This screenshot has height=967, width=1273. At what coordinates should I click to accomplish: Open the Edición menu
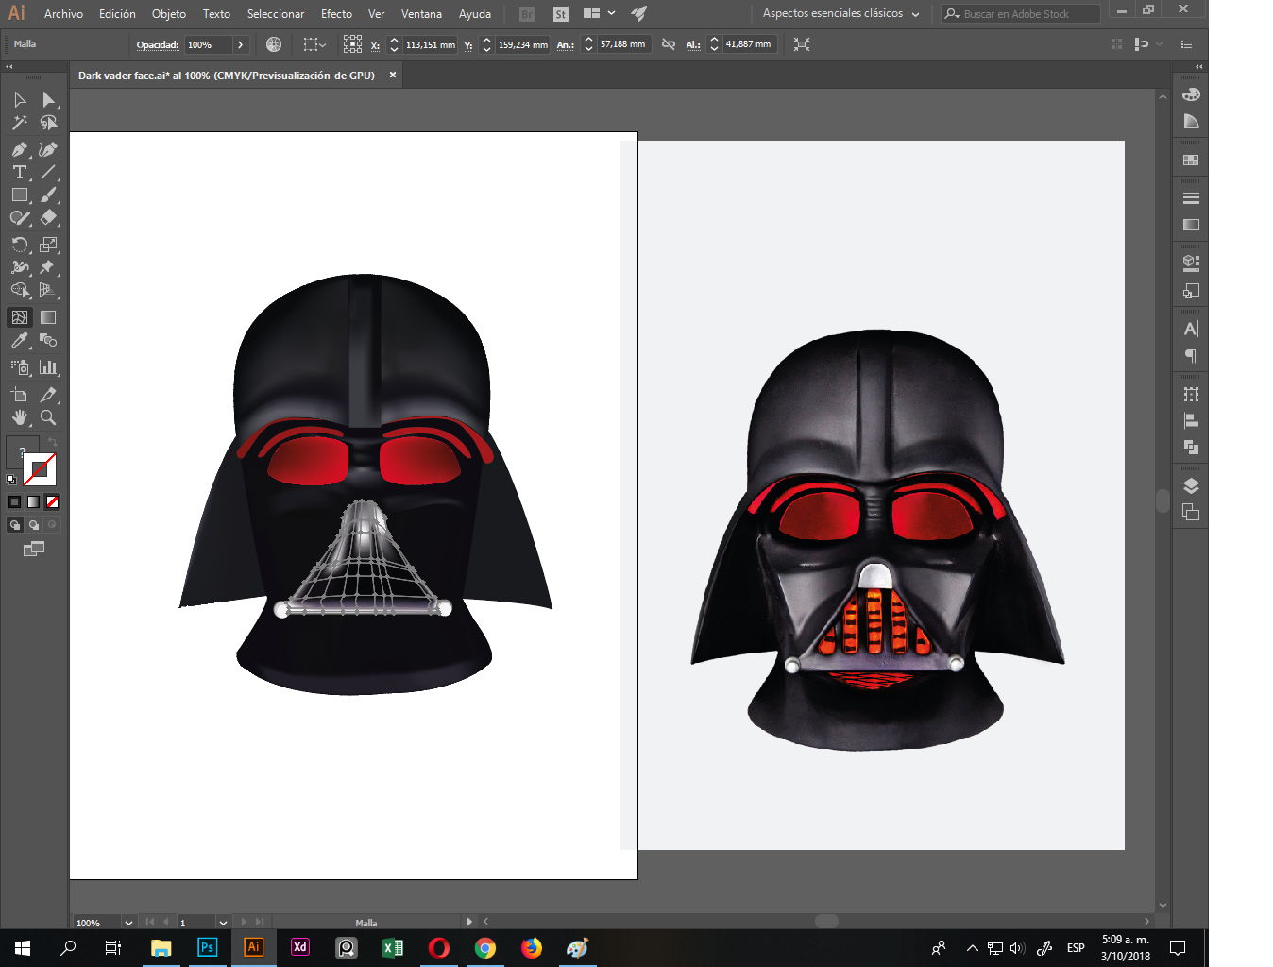pyautogui.click(x=117, y=14)
